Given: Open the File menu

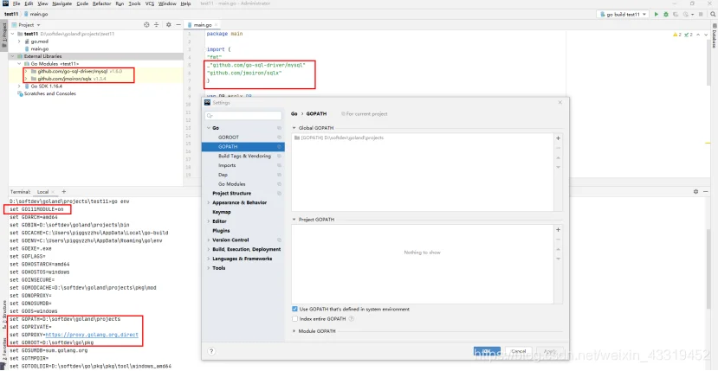Looking at the screenshot, I should [x=16, y=3].
